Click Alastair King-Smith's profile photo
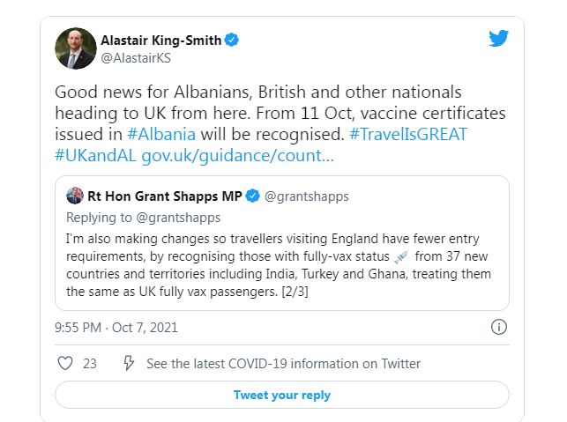 pyautogui.click(x=75, y=48)
